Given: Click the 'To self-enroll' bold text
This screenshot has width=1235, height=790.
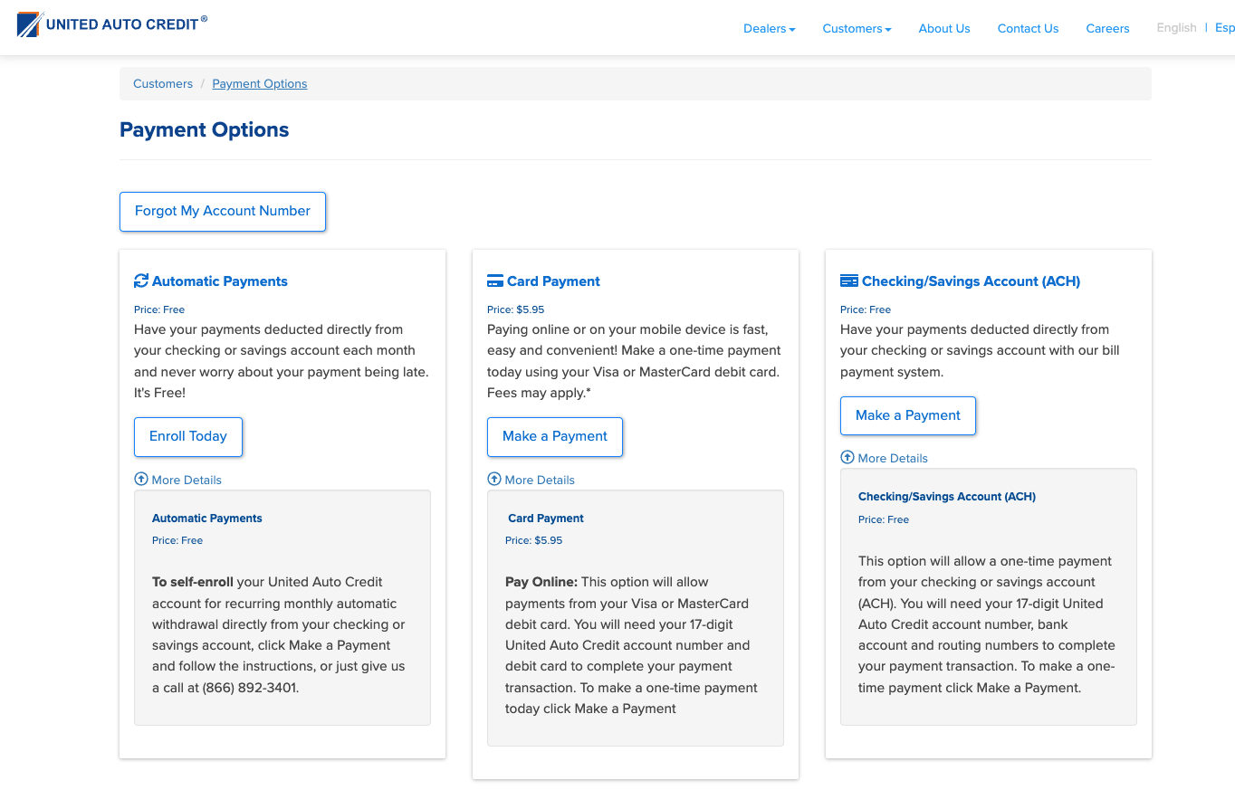Looking at the screenshot, I should coord(193,582).
